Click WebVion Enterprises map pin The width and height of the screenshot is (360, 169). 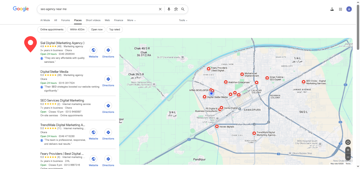click(x=226, y=82)
